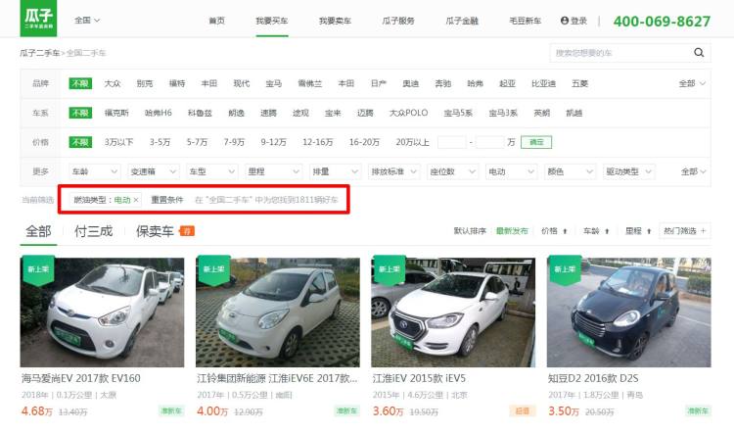Filter by brand 别克
Screen dimensions: 734x433
[145, 83]
